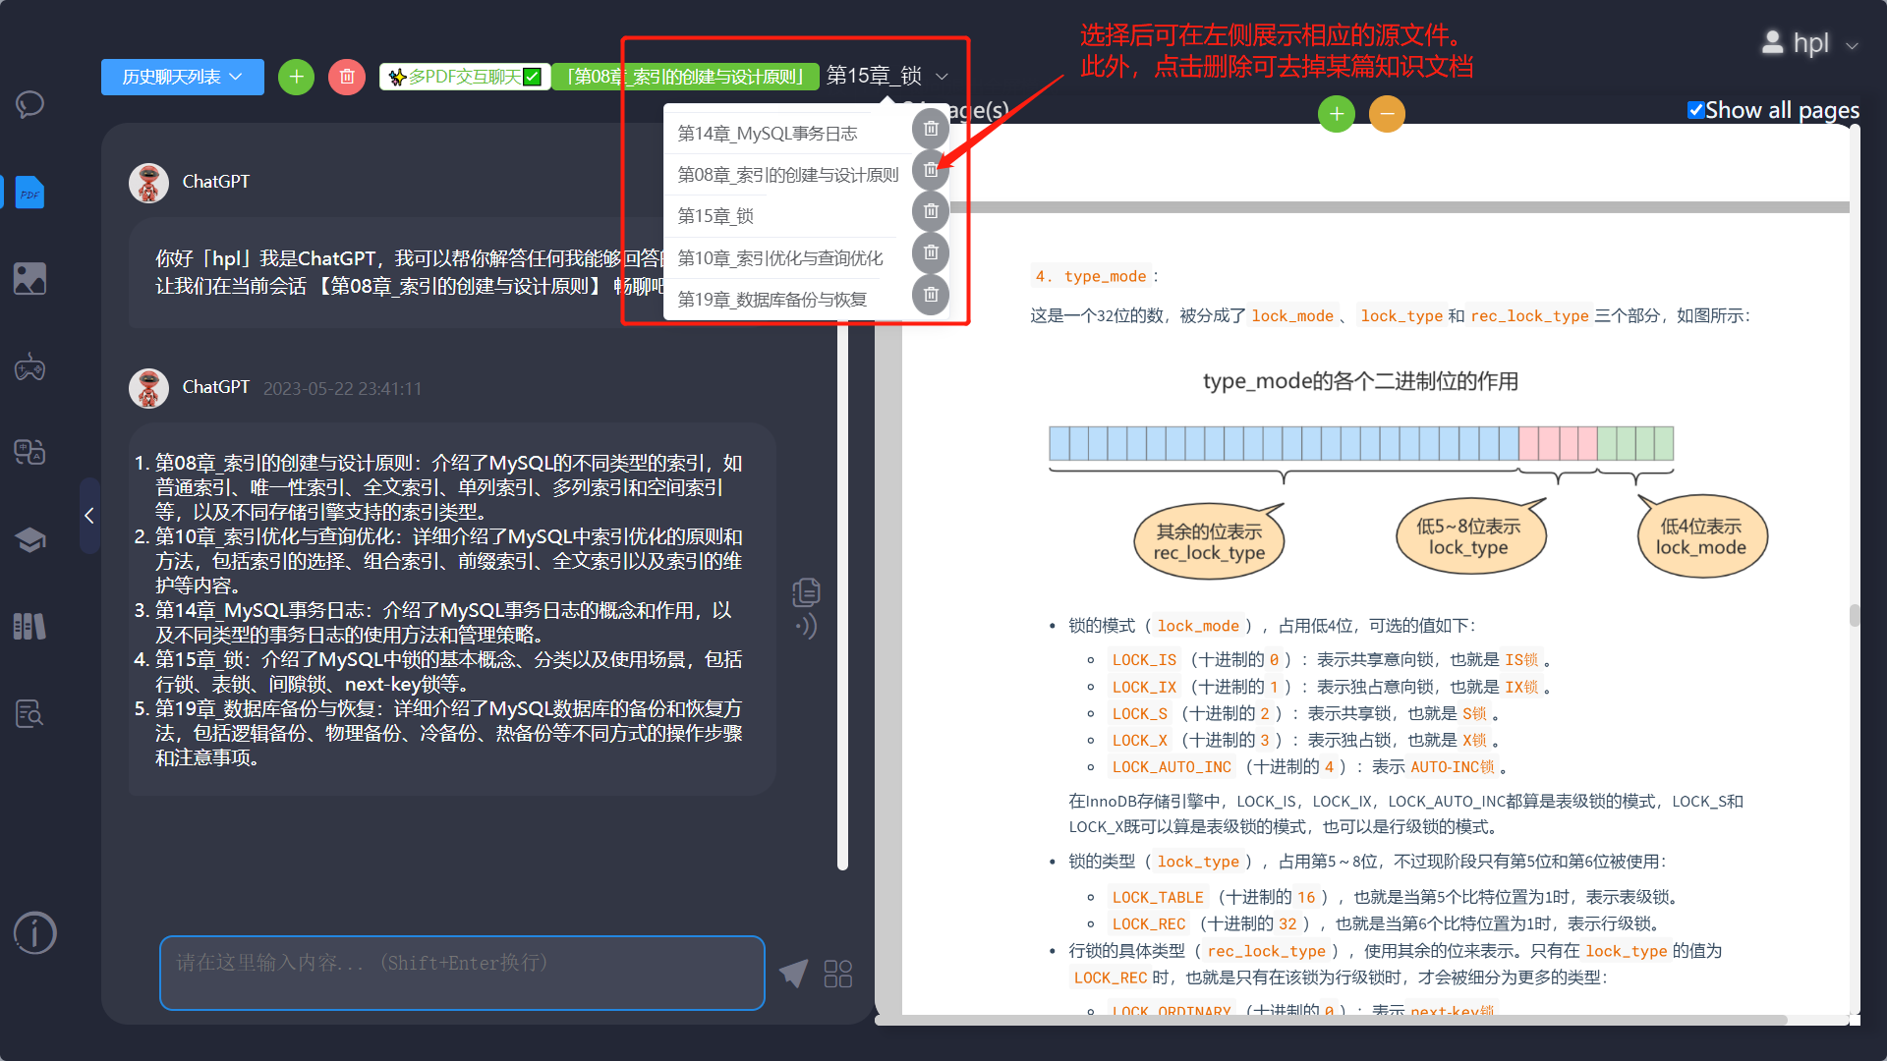This screenshot has width=1887, height=1061.
Task: Click the orange zoom-out button above the PDF
Action: 1387,114
